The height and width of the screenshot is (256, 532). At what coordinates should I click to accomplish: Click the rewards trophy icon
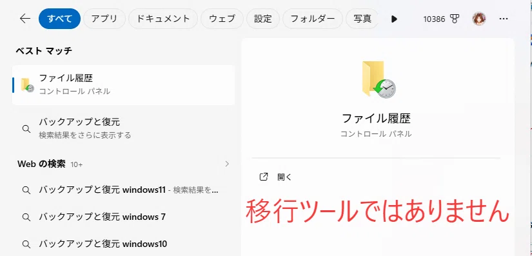455,19
